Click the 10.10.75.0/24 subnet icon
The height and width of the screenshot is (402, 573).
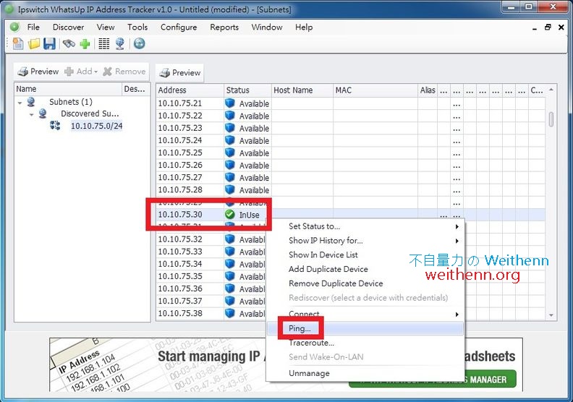point(55,126)
